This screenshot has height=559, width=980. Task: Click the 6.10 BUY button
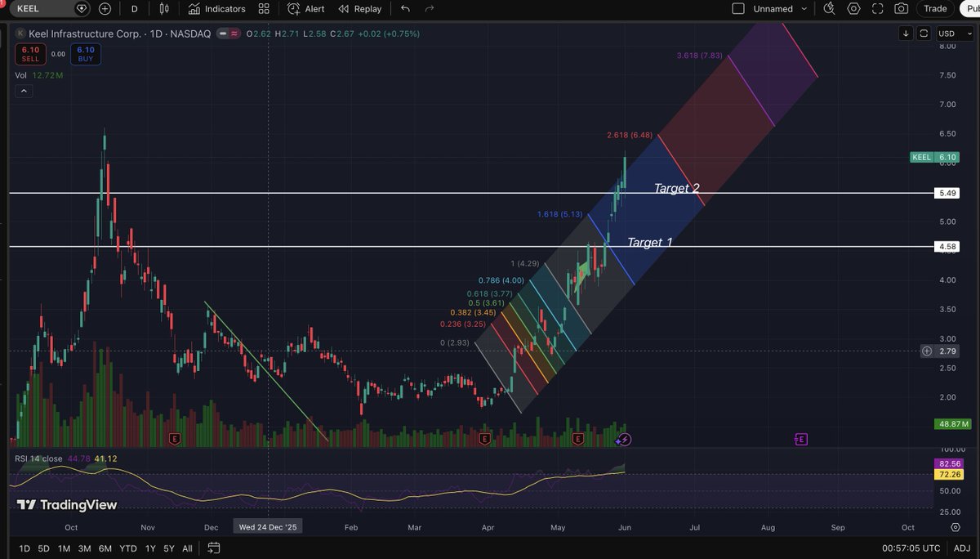(x=86, y=54)
